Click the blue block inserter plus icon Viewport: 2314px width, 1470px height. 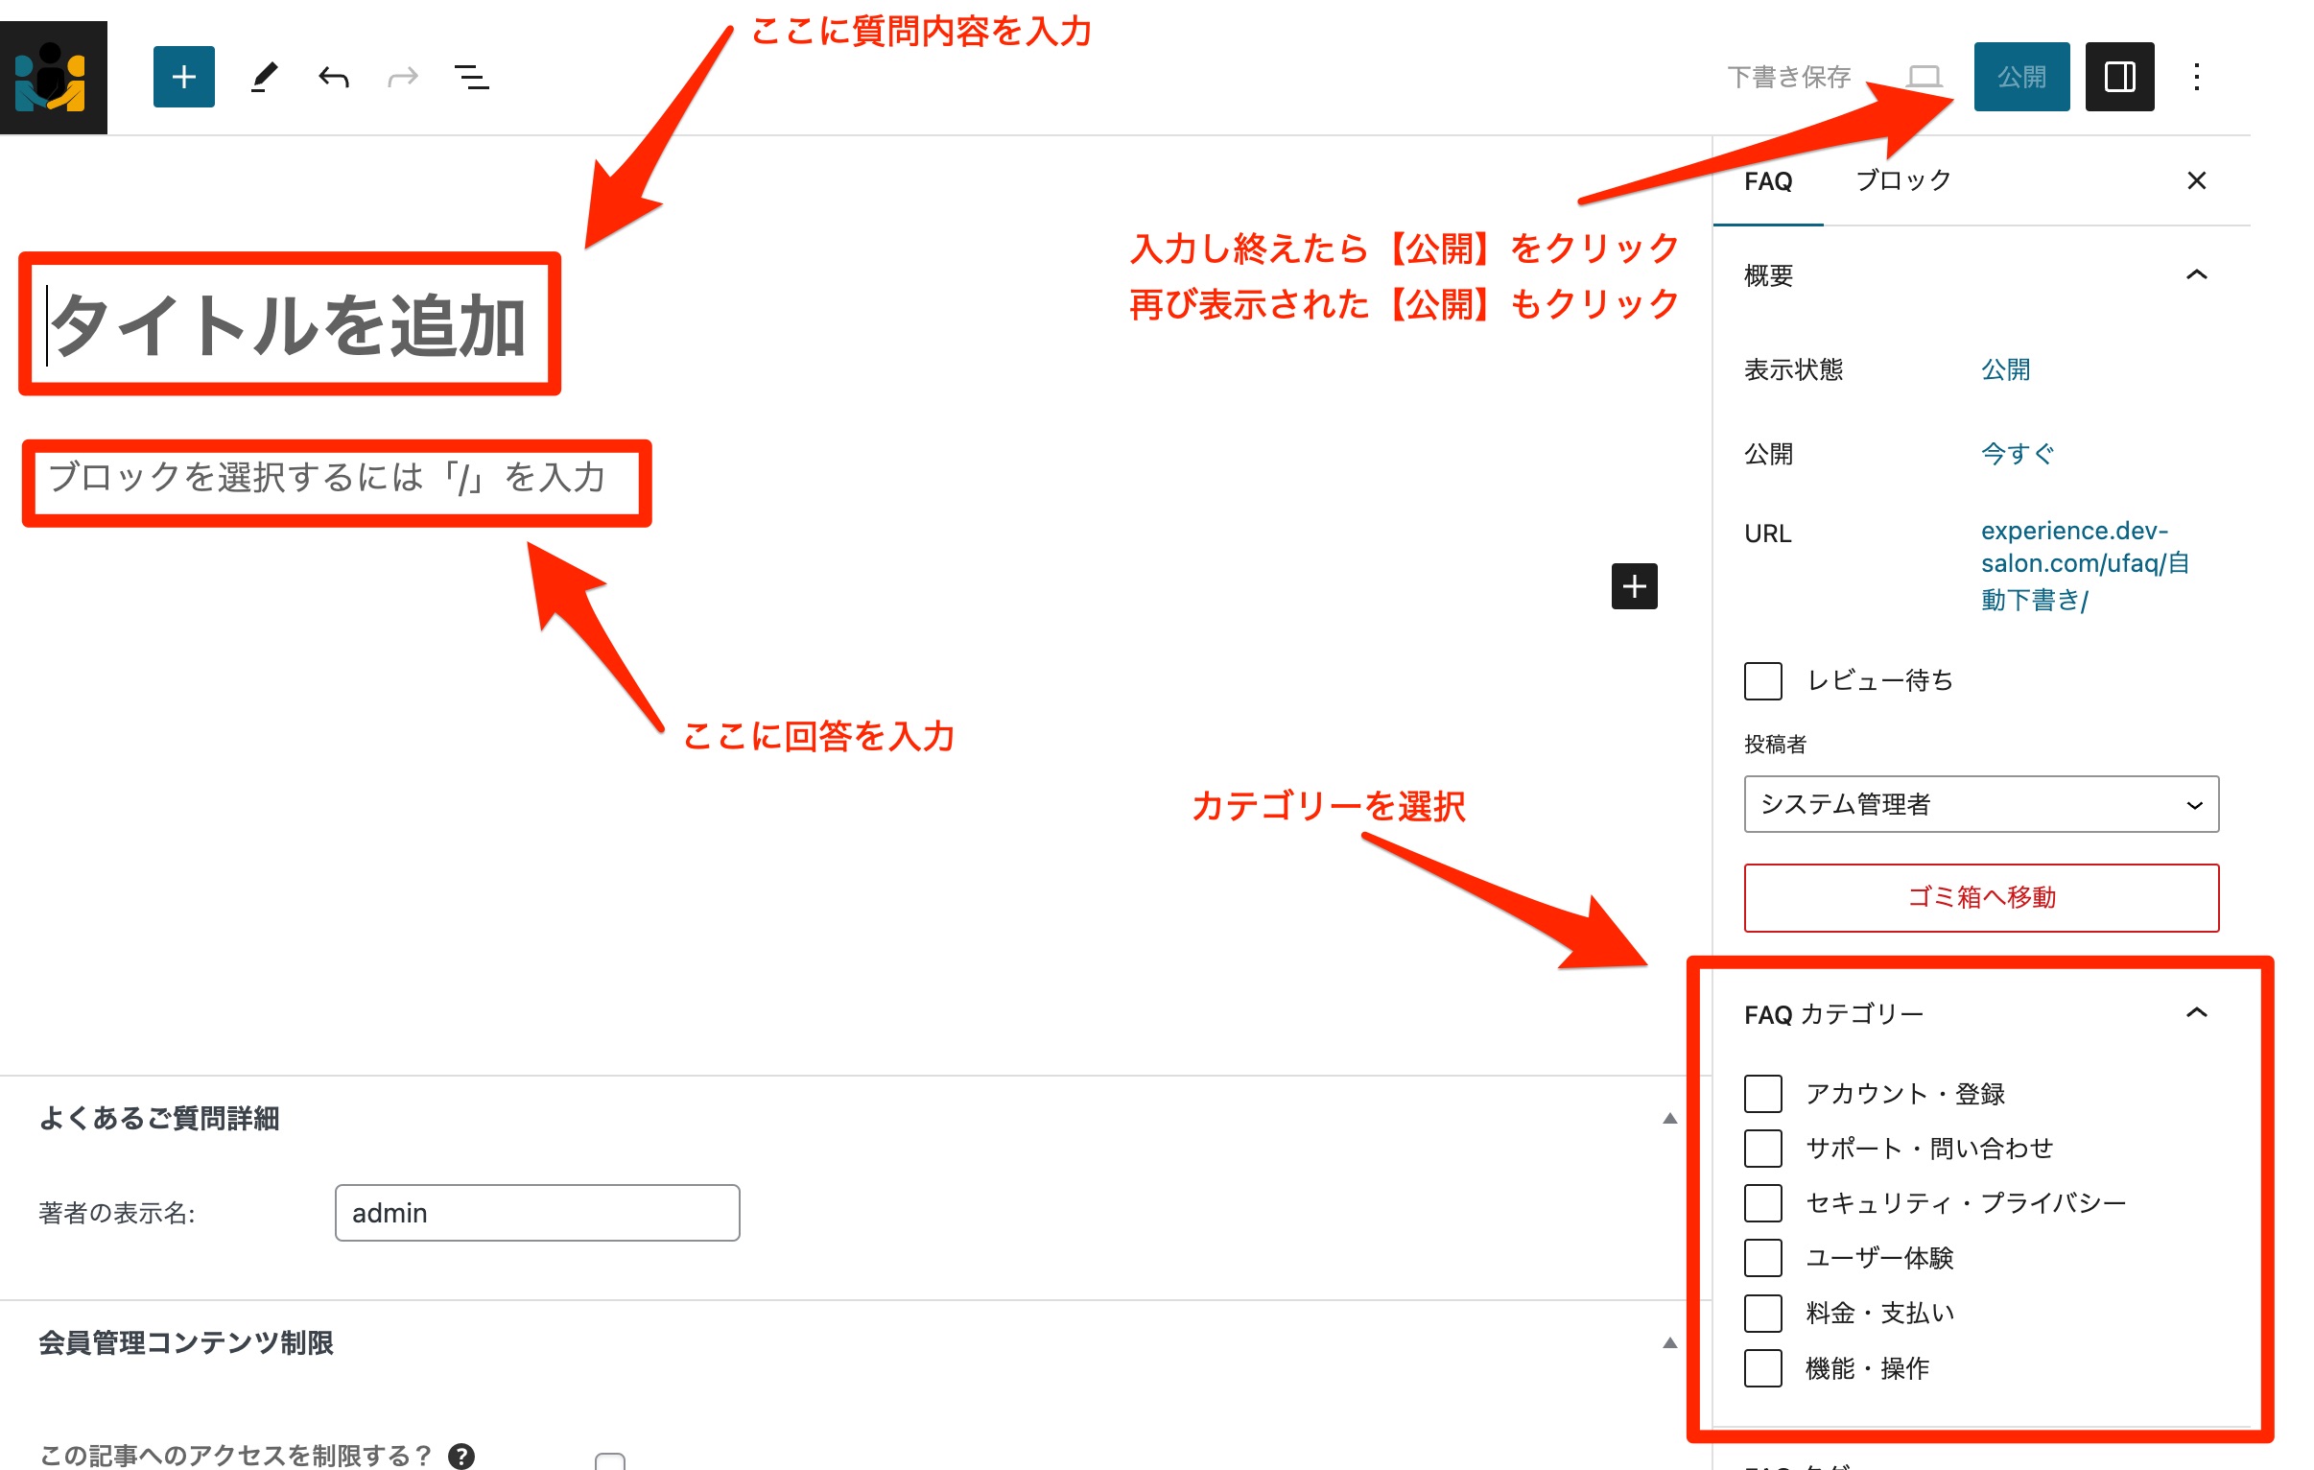coord(183,77)
